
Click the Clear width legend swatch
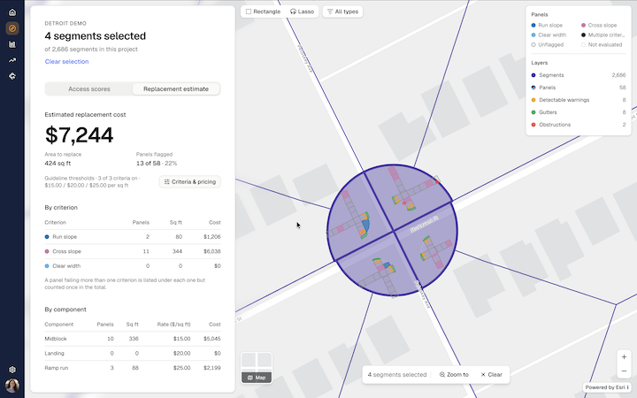pyautogui.click(x=533, y=34)
